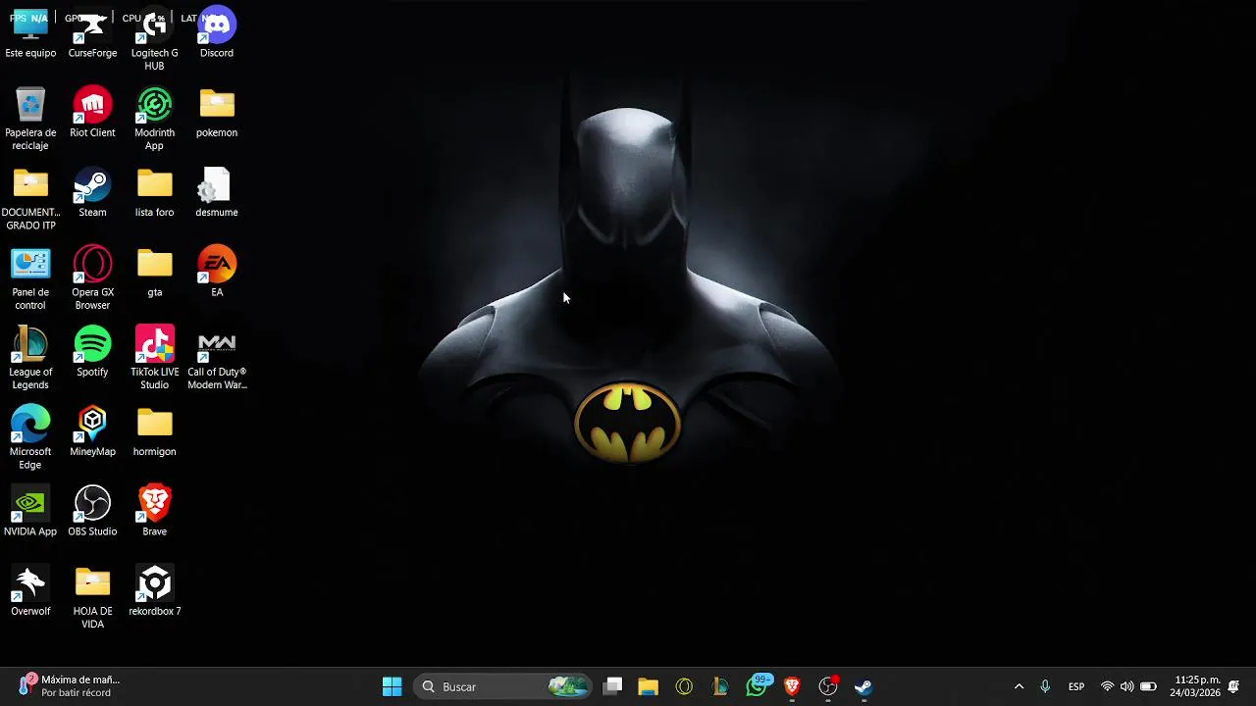
Task: Select the desmume file icon
Action: click(x=217, y=193)
